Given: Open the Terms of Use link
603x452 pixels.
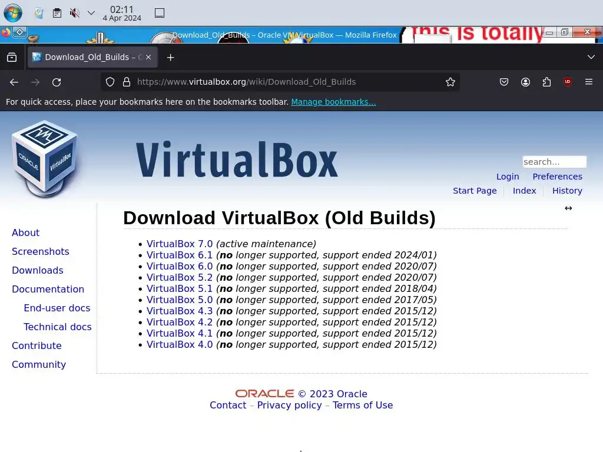Looking at the screenshot, I should coord(363,405).
